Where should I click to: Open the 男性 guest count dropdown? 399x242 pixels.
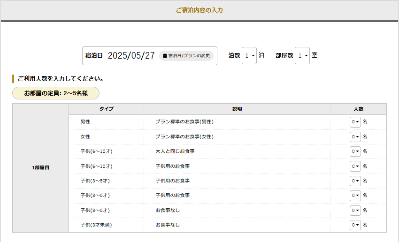(355, 122)
